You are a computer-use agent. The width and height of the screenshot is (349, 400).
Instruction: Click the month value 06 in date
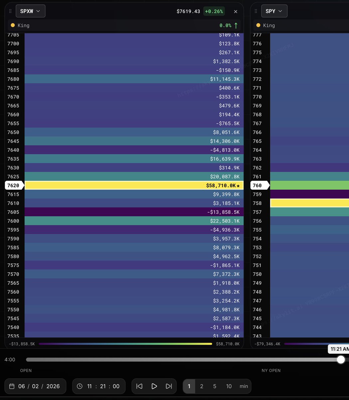[x=22, y=386]
